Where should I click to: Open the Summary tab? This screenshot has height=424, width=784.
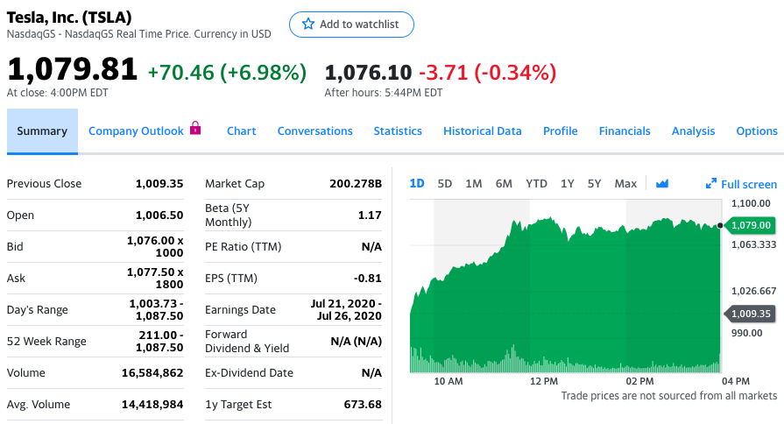tap(42, 131)
